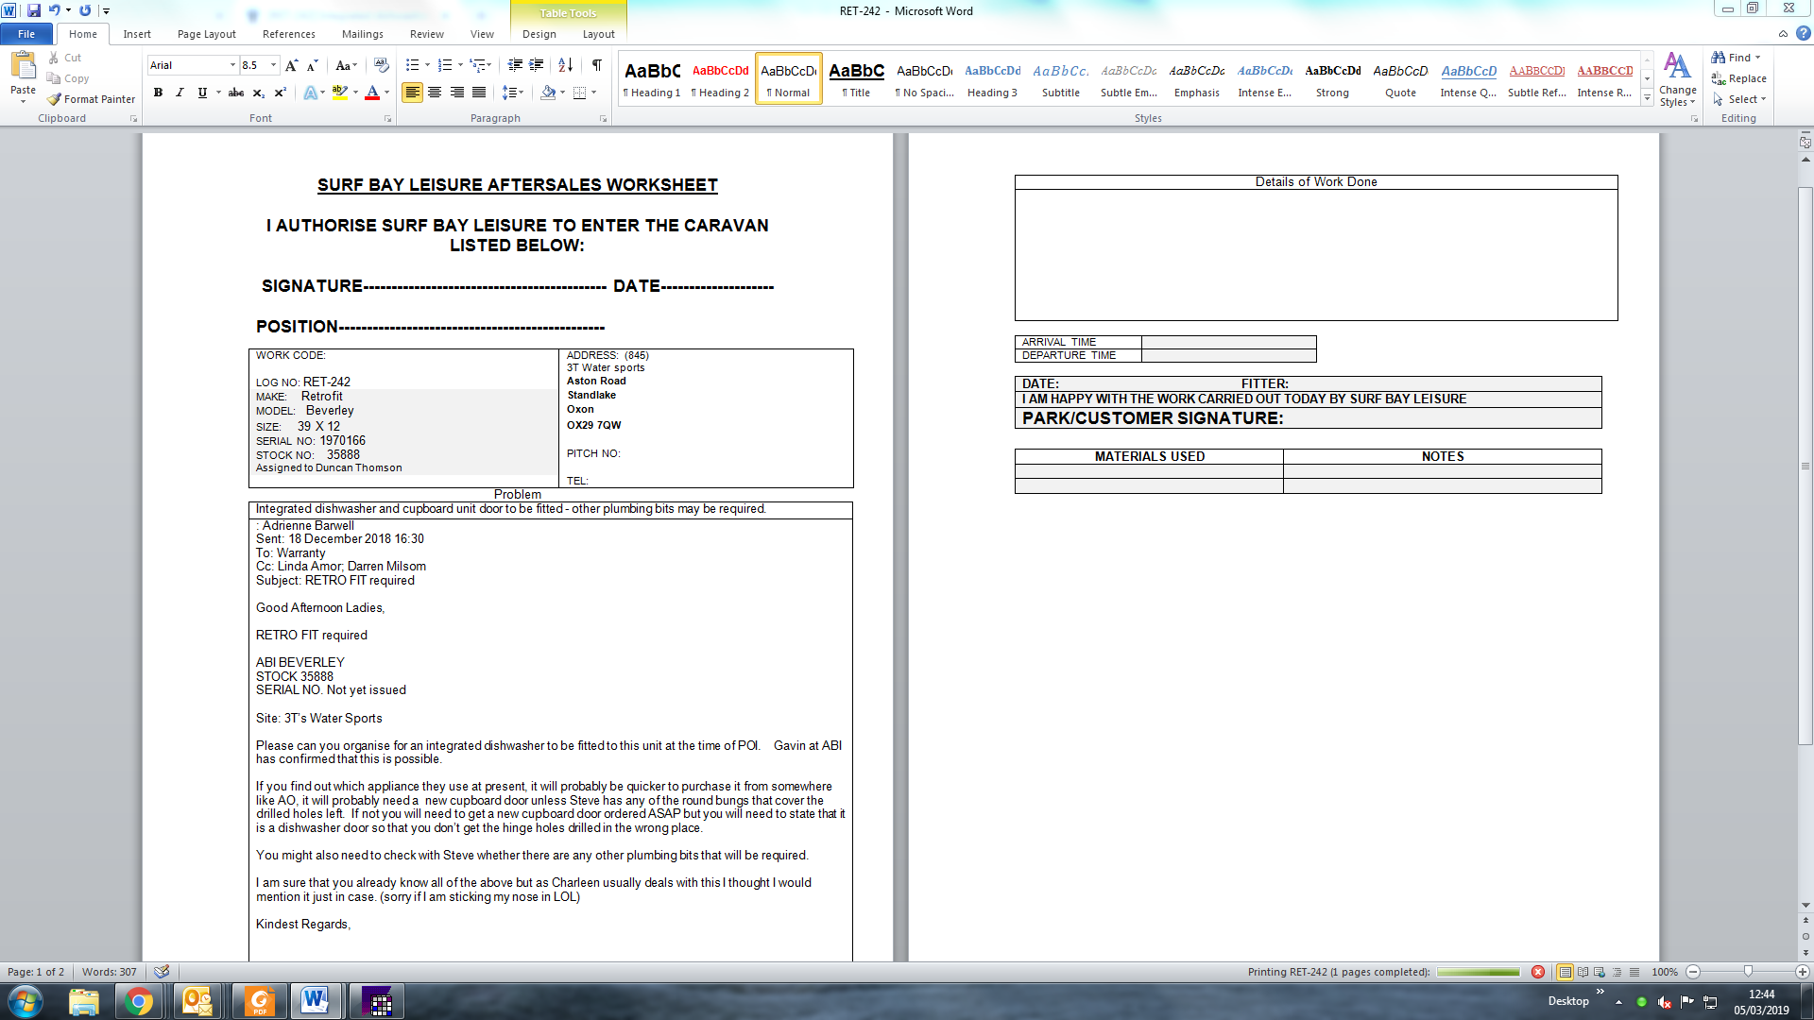Open the font name dropdown

[232, 65]
